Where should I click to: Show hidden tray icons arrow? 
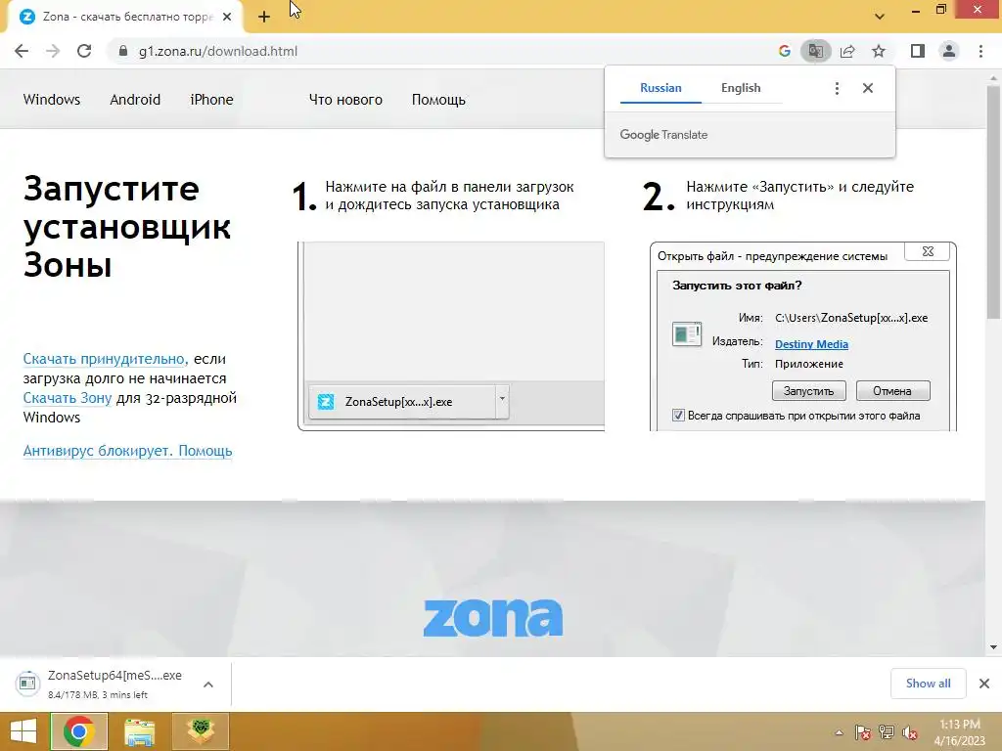pyautogui.click(x=839, y=732)
